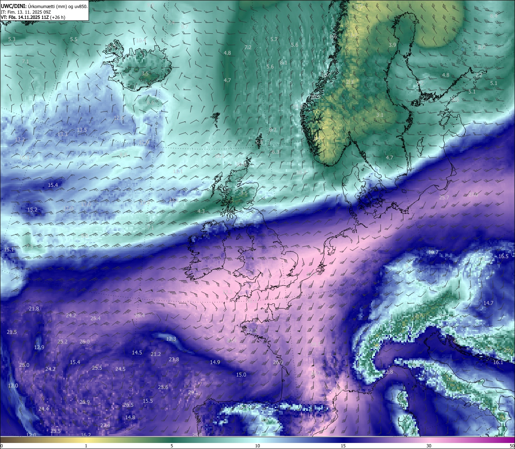This screenshot has height=449, width=515.
Task: Click the 14.8 value west of Portugal
Action: click(130, 417)
